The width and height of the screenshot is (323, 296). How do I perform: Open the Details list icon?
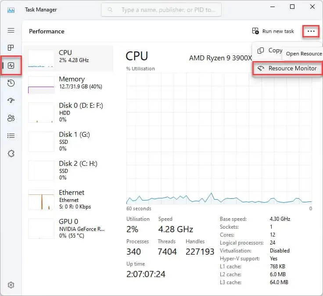11,136
